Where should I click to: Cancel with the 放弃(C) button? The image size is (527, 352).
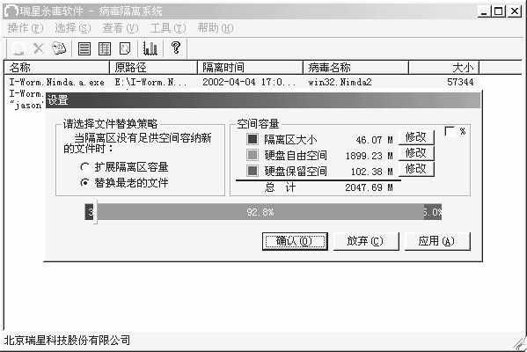pos(366,241)
